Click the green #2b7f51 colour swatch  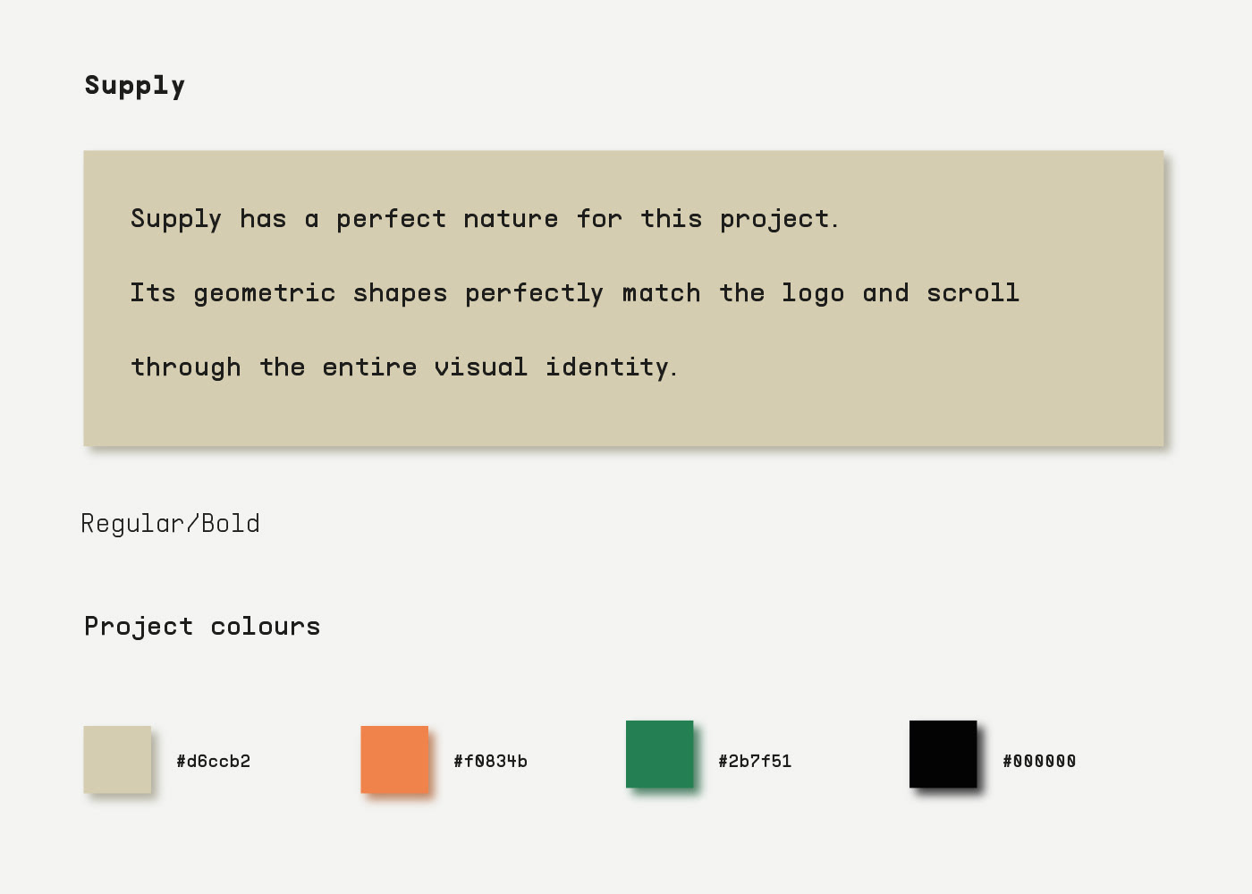tap(660, 754)
